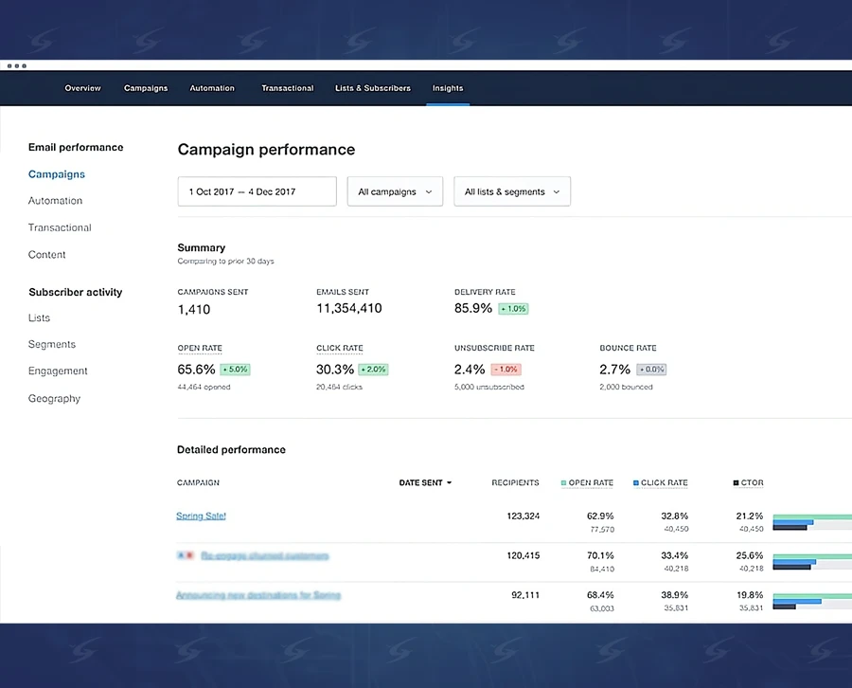Click the A/B test icon beside Re-engage campaign

185,555
